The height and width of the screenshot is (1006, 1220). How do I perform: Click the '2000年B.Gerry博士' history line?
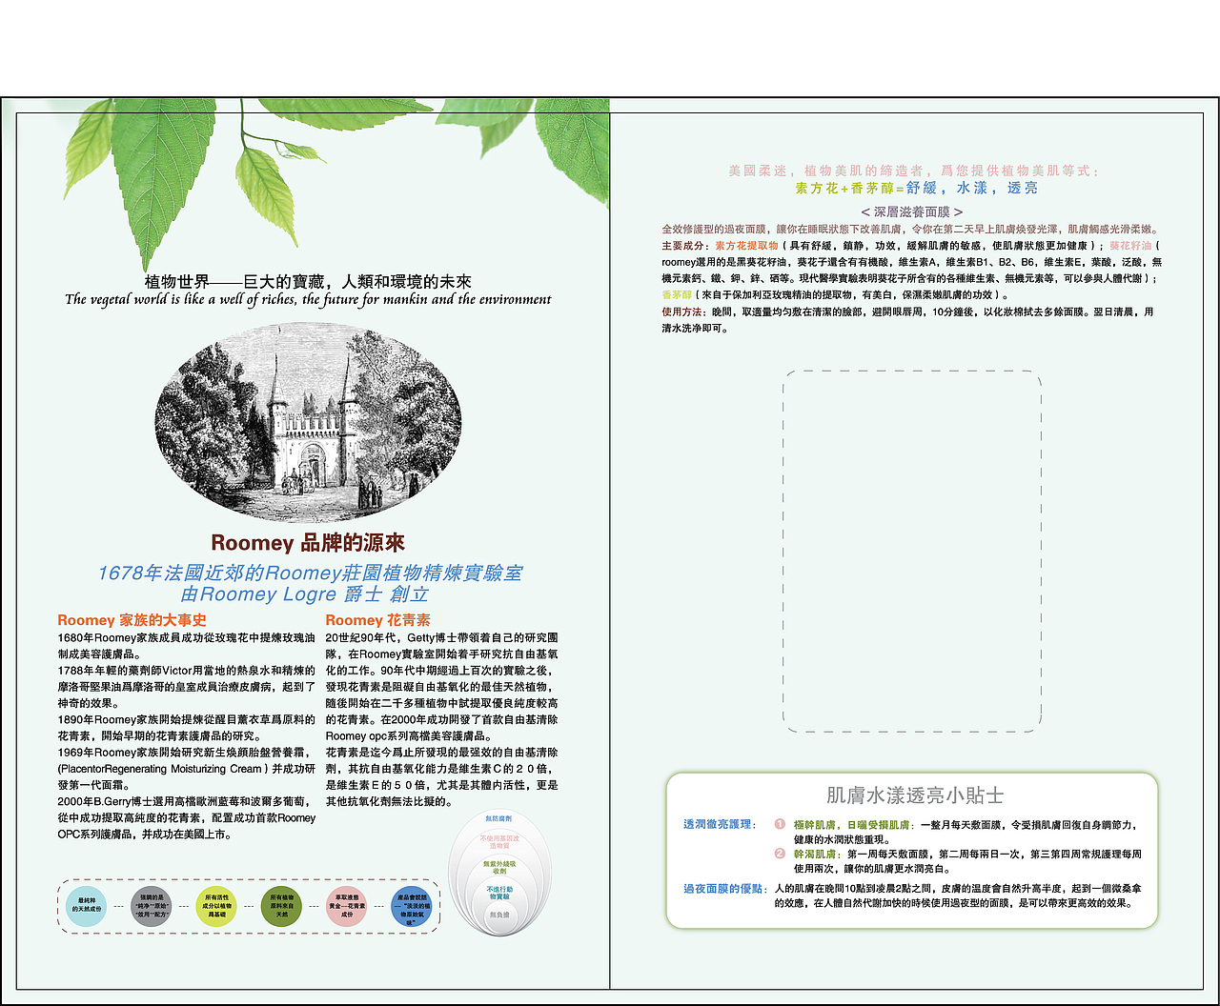(186, 802)
